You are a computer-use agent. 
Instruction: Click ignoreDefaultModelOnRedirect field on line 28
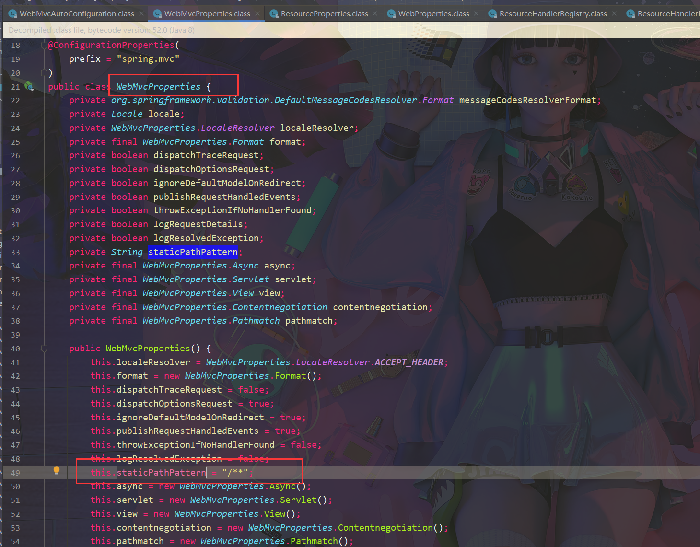(x=227, y=183)
